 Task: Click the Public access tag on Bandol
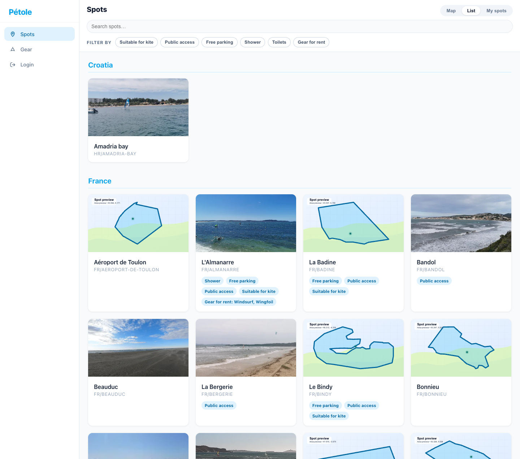tap(434, 281)
